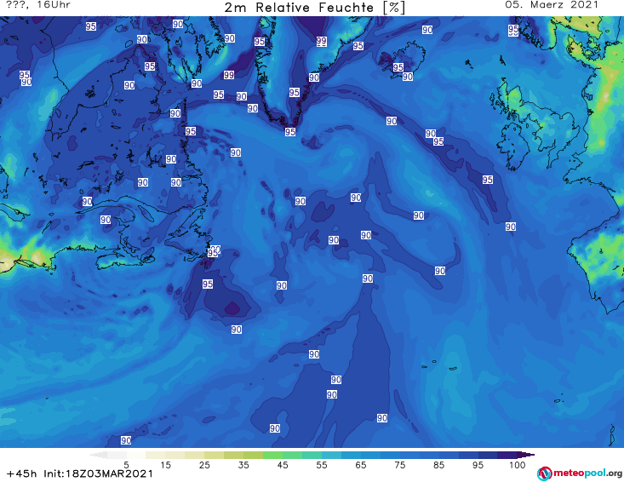Pick the darkest purple swatch left of 100
This screenshot has width=624, height=482.
pyautogui.click(x=507, y=455)
